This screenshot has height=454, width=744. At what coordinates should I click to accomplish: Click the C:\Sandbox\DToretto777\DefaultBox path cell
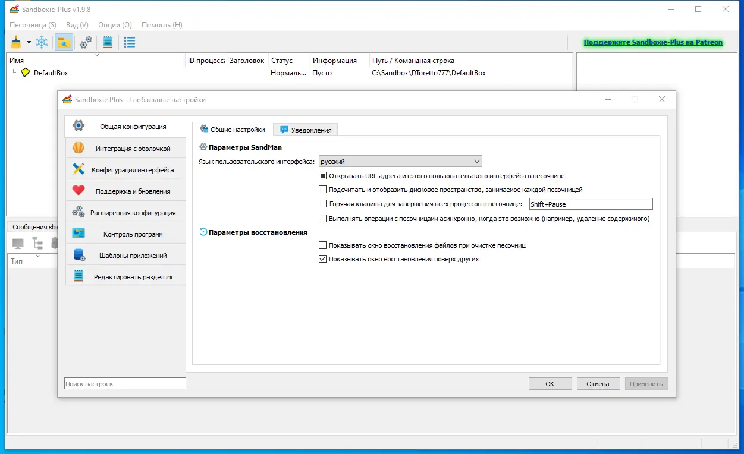tap(428, 73)
